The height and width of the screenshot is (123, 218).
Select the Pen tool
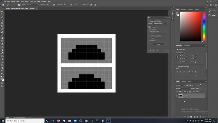tap(2, 56)
